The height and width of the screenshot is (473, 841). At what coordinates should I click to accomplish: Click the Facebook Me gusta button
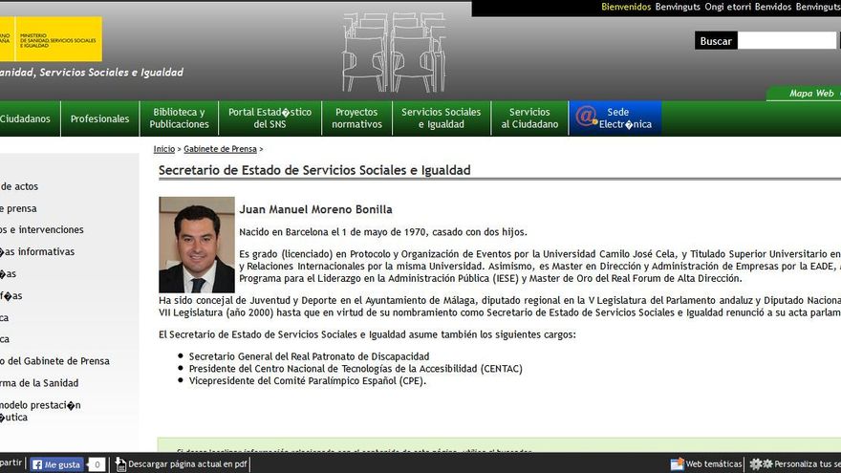point(56,464)
